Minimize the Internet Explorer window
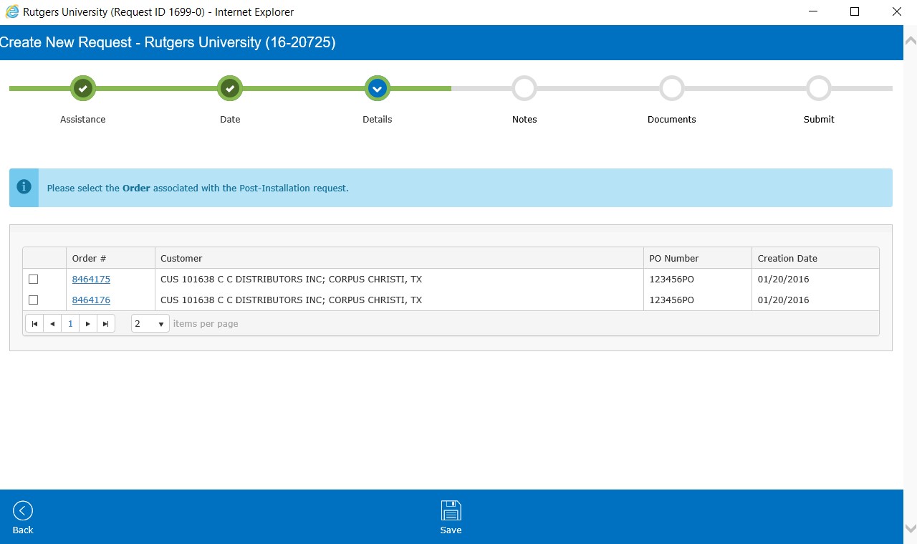The height and width of the screenshot is (544, 917). (x=813, y=11)
